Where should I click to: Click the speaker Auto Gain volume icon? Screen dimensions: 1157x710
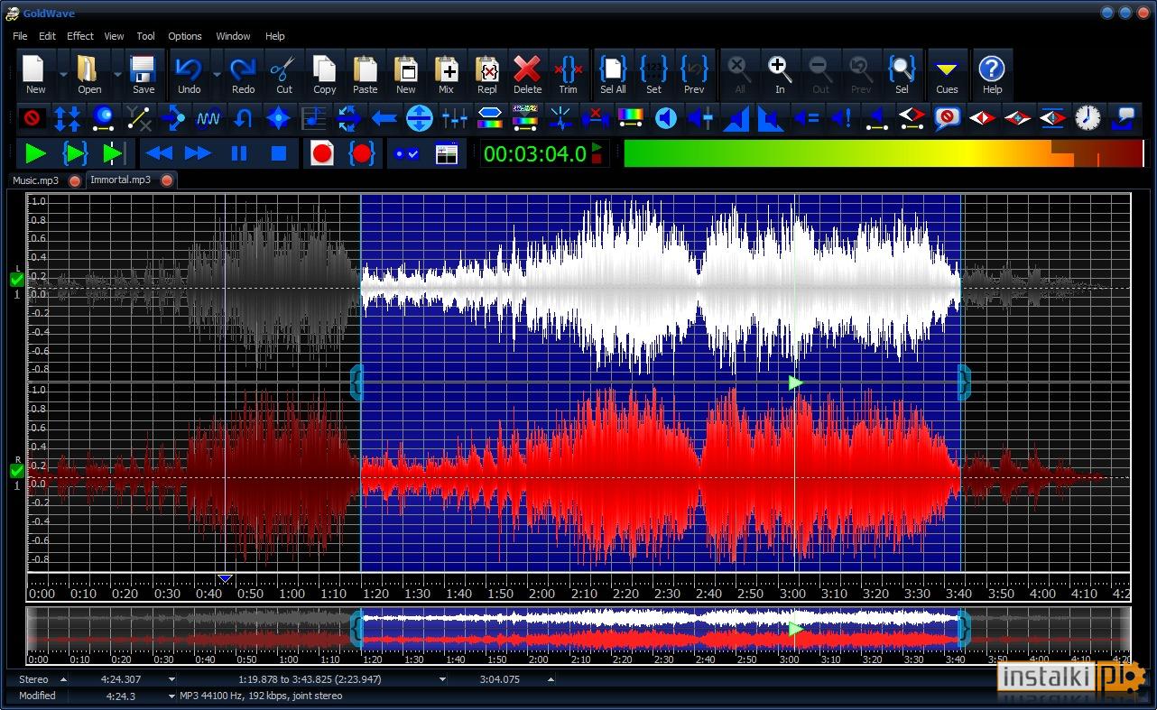[666, 117]
